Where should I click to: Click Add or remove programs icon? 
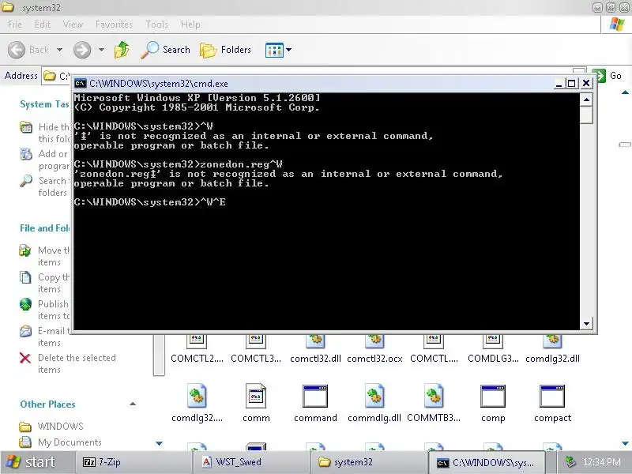[x=26, y=154]
